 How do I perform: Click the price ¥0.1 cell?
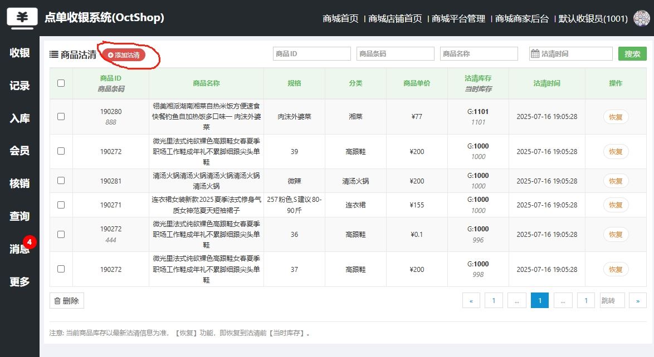417,235
